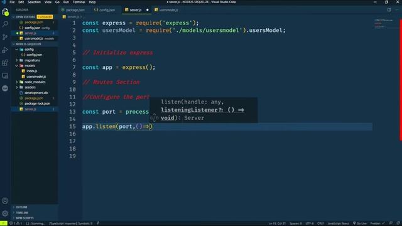Click the Spaces indentation setting
The width and height of the screenshot is (402, 226).
296,223
